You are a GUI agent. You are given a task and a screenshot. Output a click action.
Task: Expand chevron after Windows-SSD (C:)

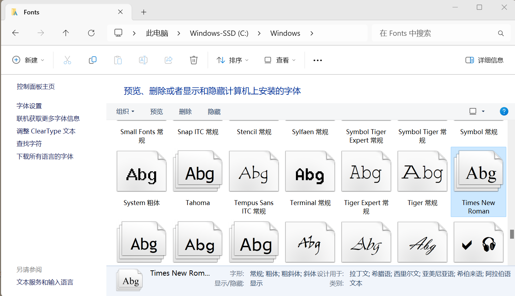259,33
